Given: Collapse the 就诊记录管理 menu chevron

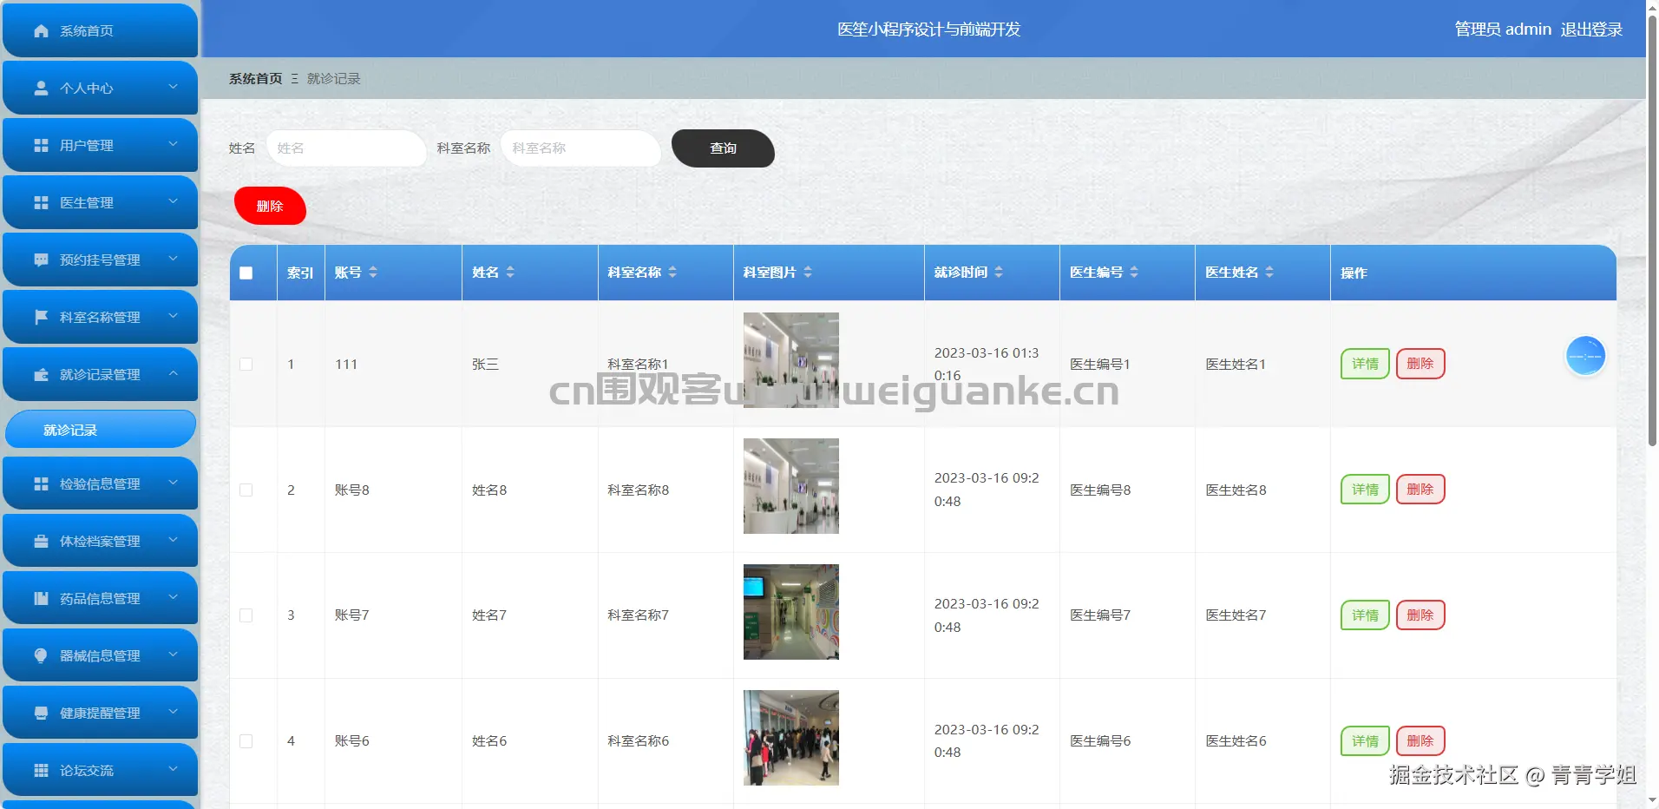Looking at the screenshot, I should (173, 373).
